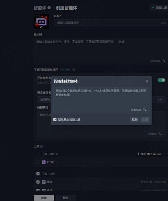Expand the dialog description editor icon
The height and width of the screenshot is (201, 168).
(145, 110)
